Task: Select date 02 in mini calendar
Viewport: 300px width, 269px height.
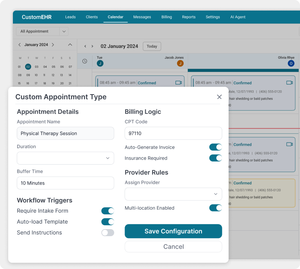Action: point(28,66)
